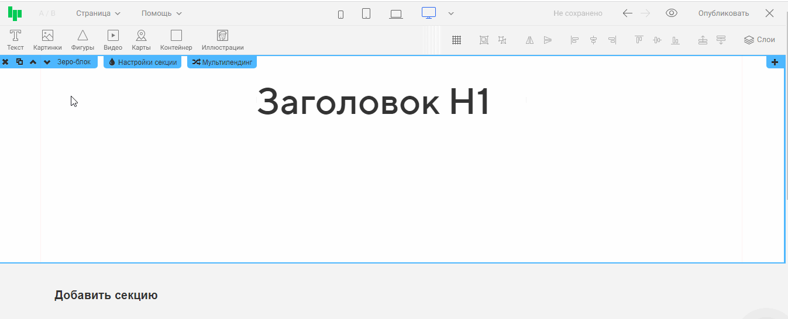Viewport: 788px width, 319px height.
Task: Open the Страница dropdown menu
Action: coord(98,13)
